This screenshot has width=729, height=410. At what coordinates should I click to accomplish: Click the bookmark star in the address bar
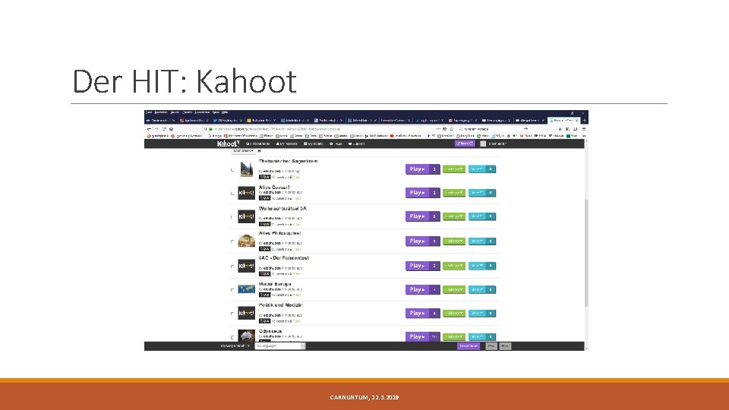point(451,129)
